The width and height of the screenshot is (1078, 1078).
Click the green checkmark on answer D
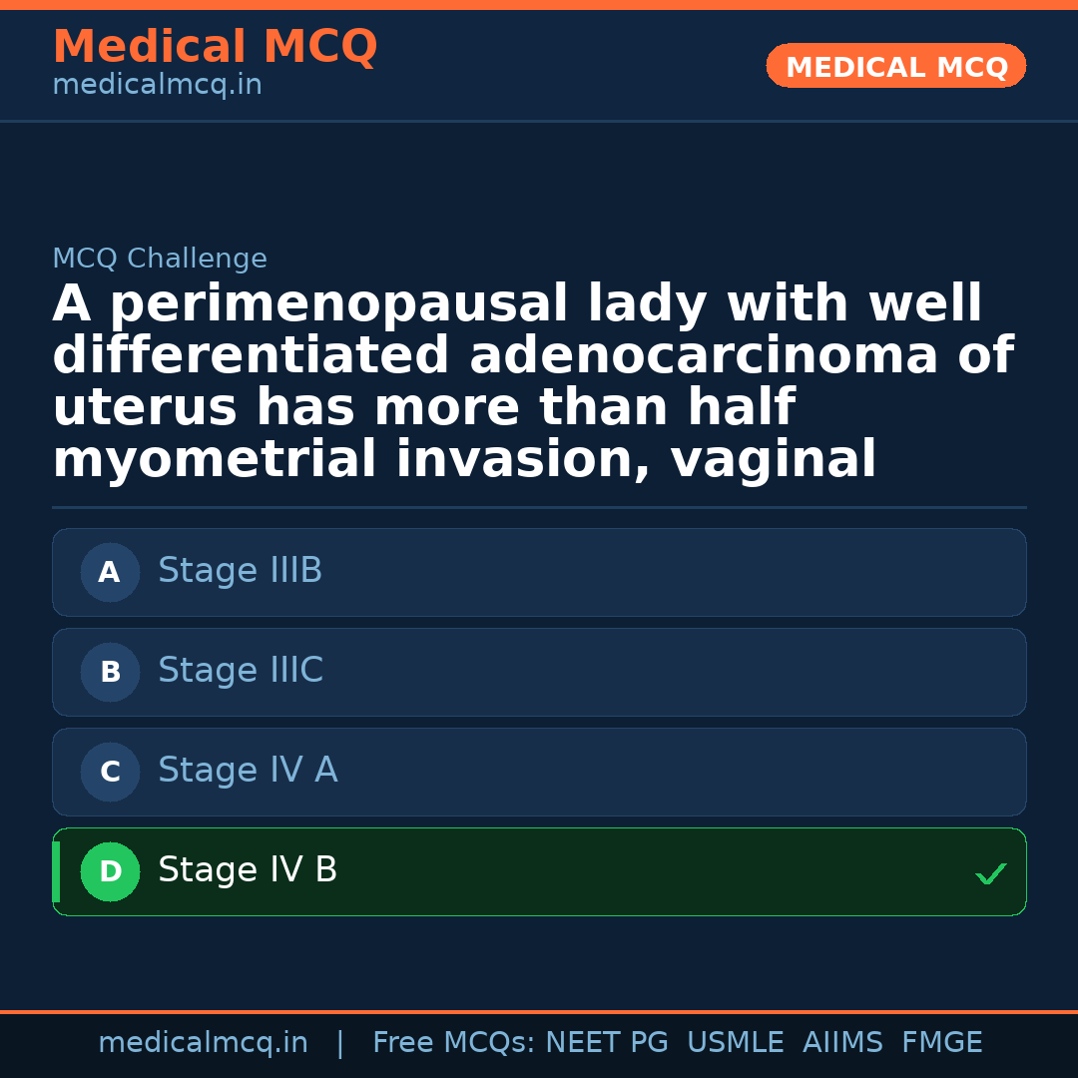pyautogui.click(x=991, y=874)
